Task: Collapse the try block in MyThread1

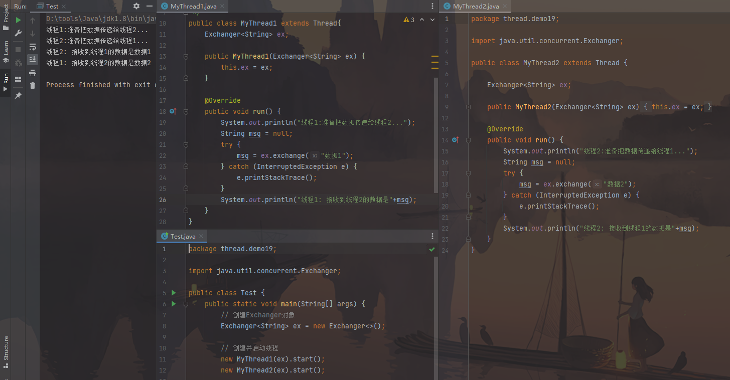Action: pos(186,144)
